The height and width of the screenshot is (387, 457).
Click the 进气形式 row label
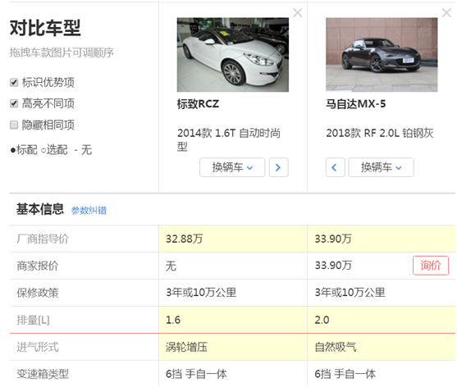[x=38, y=347]
